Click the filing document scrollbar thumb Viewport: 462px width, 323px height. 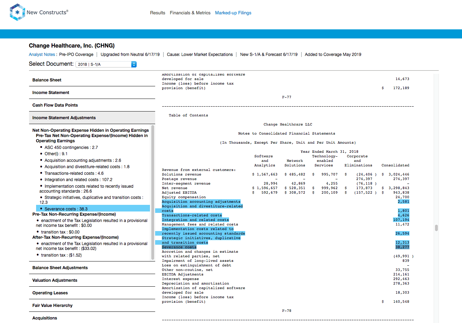(x=436, y=228)
